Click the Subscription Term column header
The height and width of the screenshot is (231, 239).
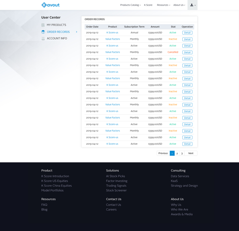tap(134, 27)
